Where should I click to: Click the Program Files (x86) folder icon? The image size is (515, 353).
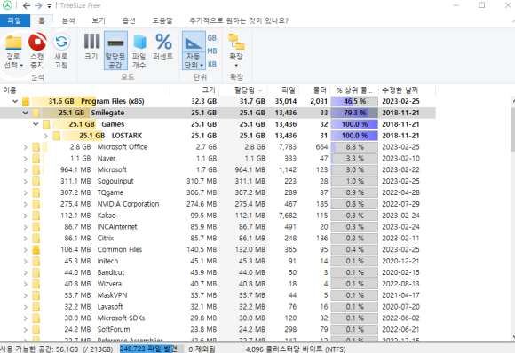(26, 101)
